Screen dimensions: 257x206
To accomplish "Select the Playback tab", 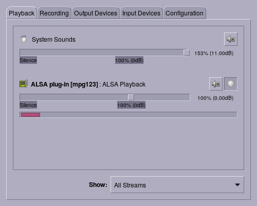I will click(x=22, y=13).
